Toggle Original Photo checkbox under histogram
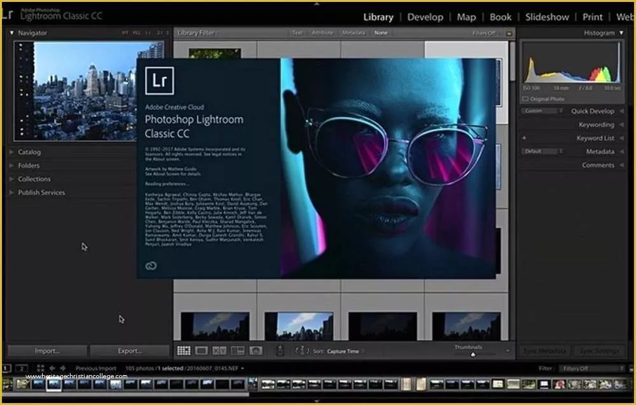This screenshot has width=636, height=405. tap(526, 99)
